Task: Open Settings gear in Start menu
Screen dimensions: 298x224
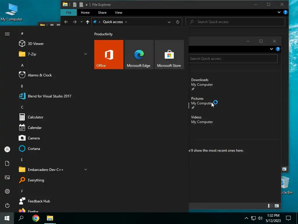Action: point(7,191)
